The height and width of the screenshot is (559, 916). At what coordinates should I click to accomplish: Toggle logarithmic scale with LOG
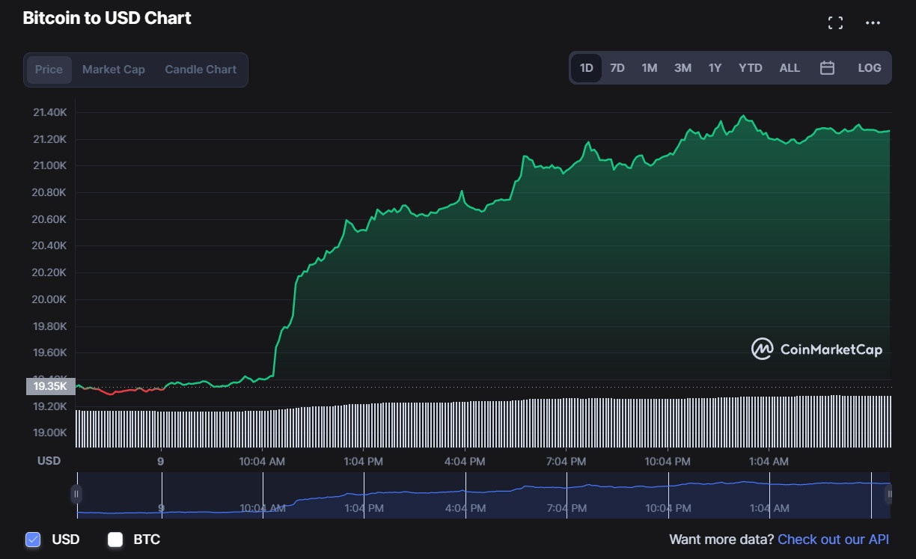[x=870, y=67]
